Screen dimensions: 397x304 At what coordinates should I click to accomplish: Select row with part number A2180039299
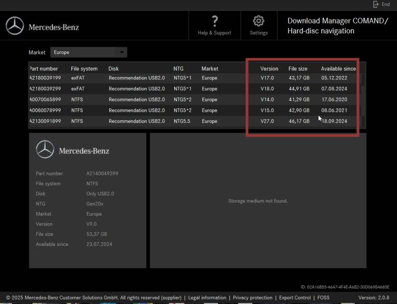(195, 89)
